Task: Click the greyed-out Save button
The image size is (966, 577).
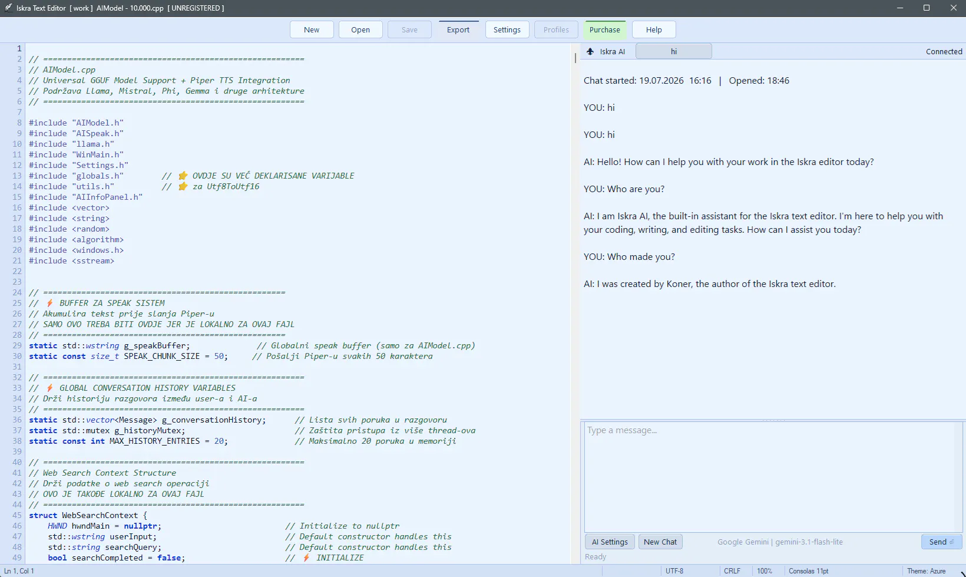Action: [x=409, y=29]
